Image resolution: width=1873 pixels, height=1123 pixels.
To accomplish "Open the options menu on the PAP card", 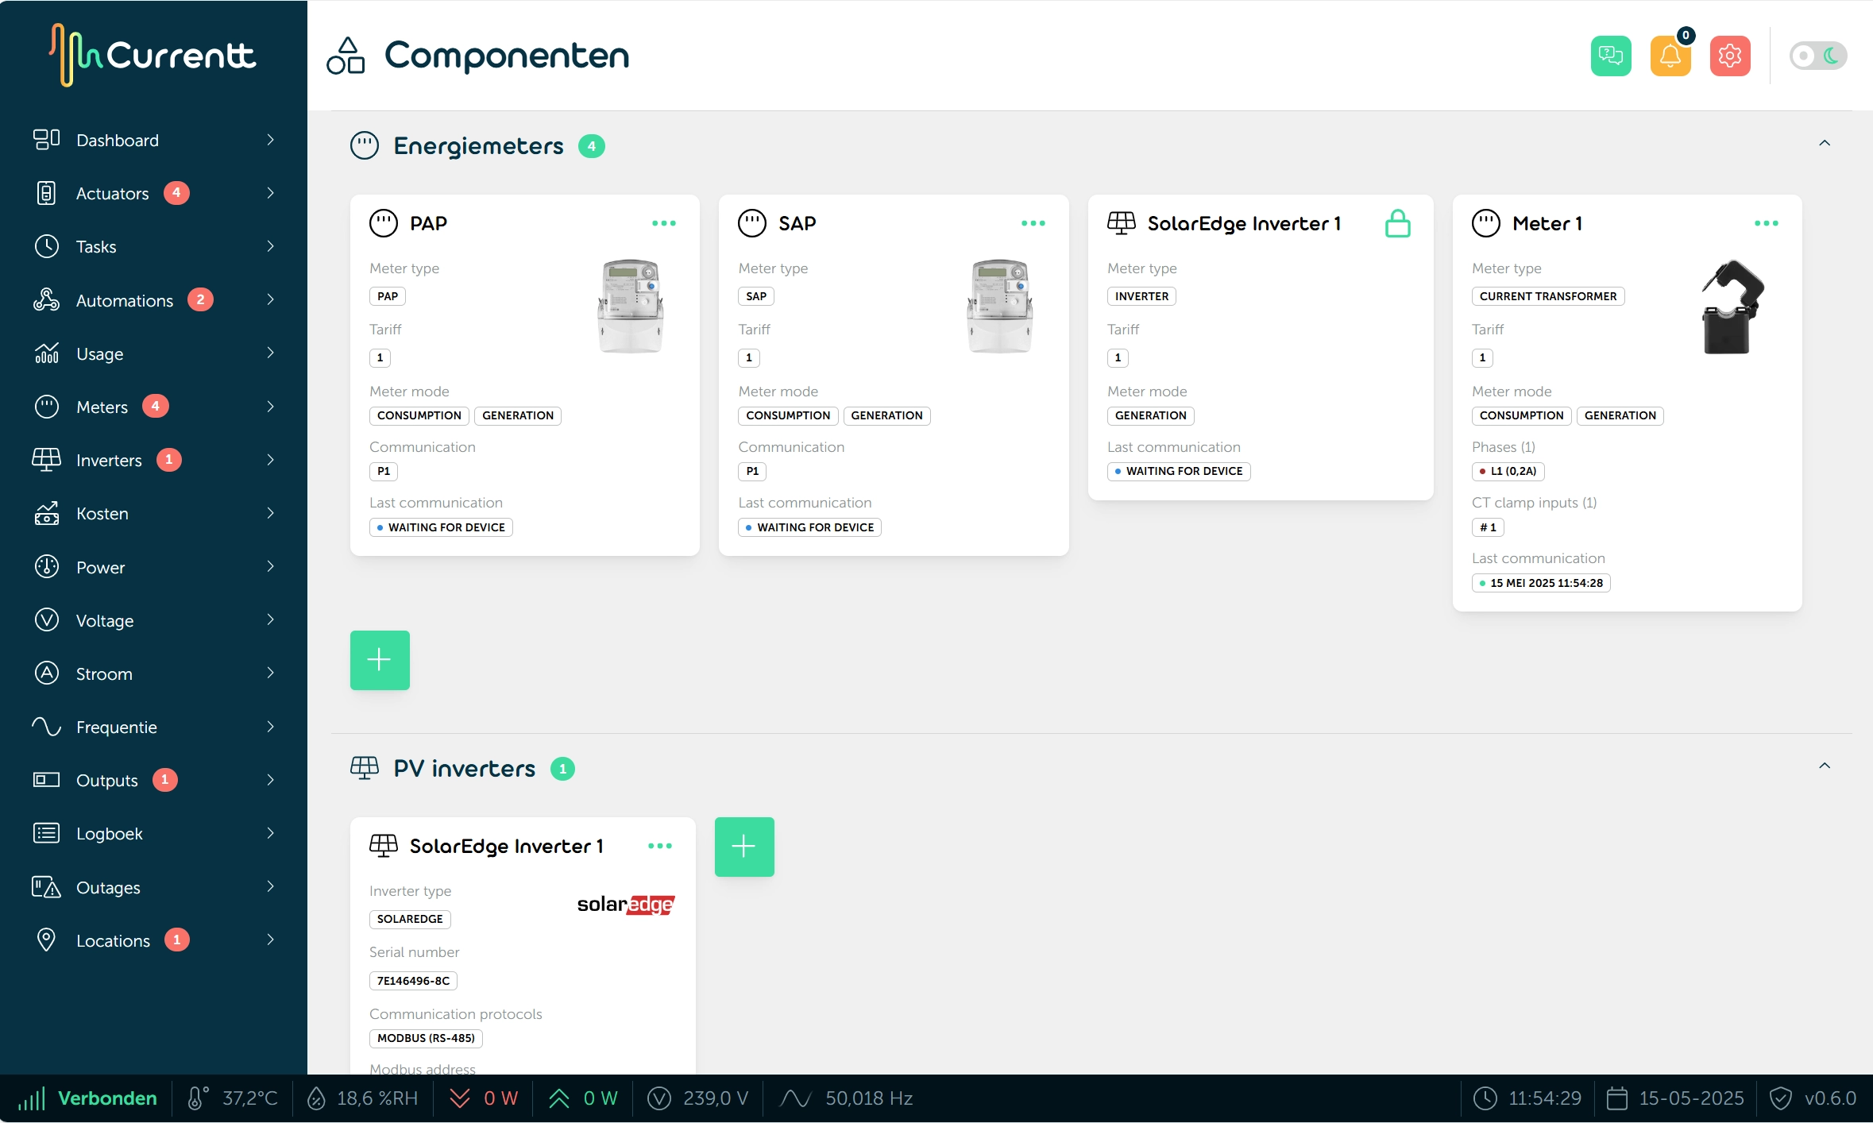I will (664, 223).
